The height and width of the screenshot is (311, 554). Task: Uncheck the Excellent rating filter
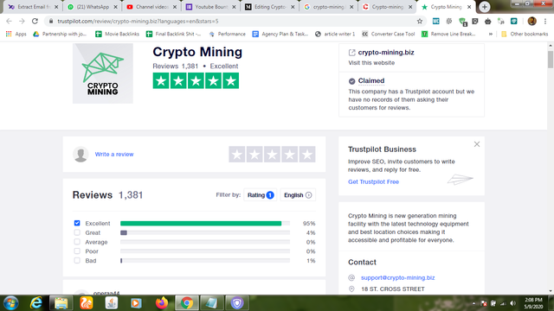point(77,223)
